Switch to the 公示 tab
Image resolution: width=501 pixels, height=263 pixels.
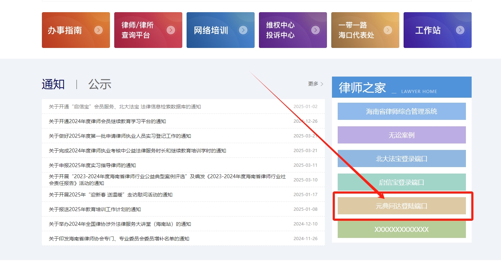pos(100,84)
